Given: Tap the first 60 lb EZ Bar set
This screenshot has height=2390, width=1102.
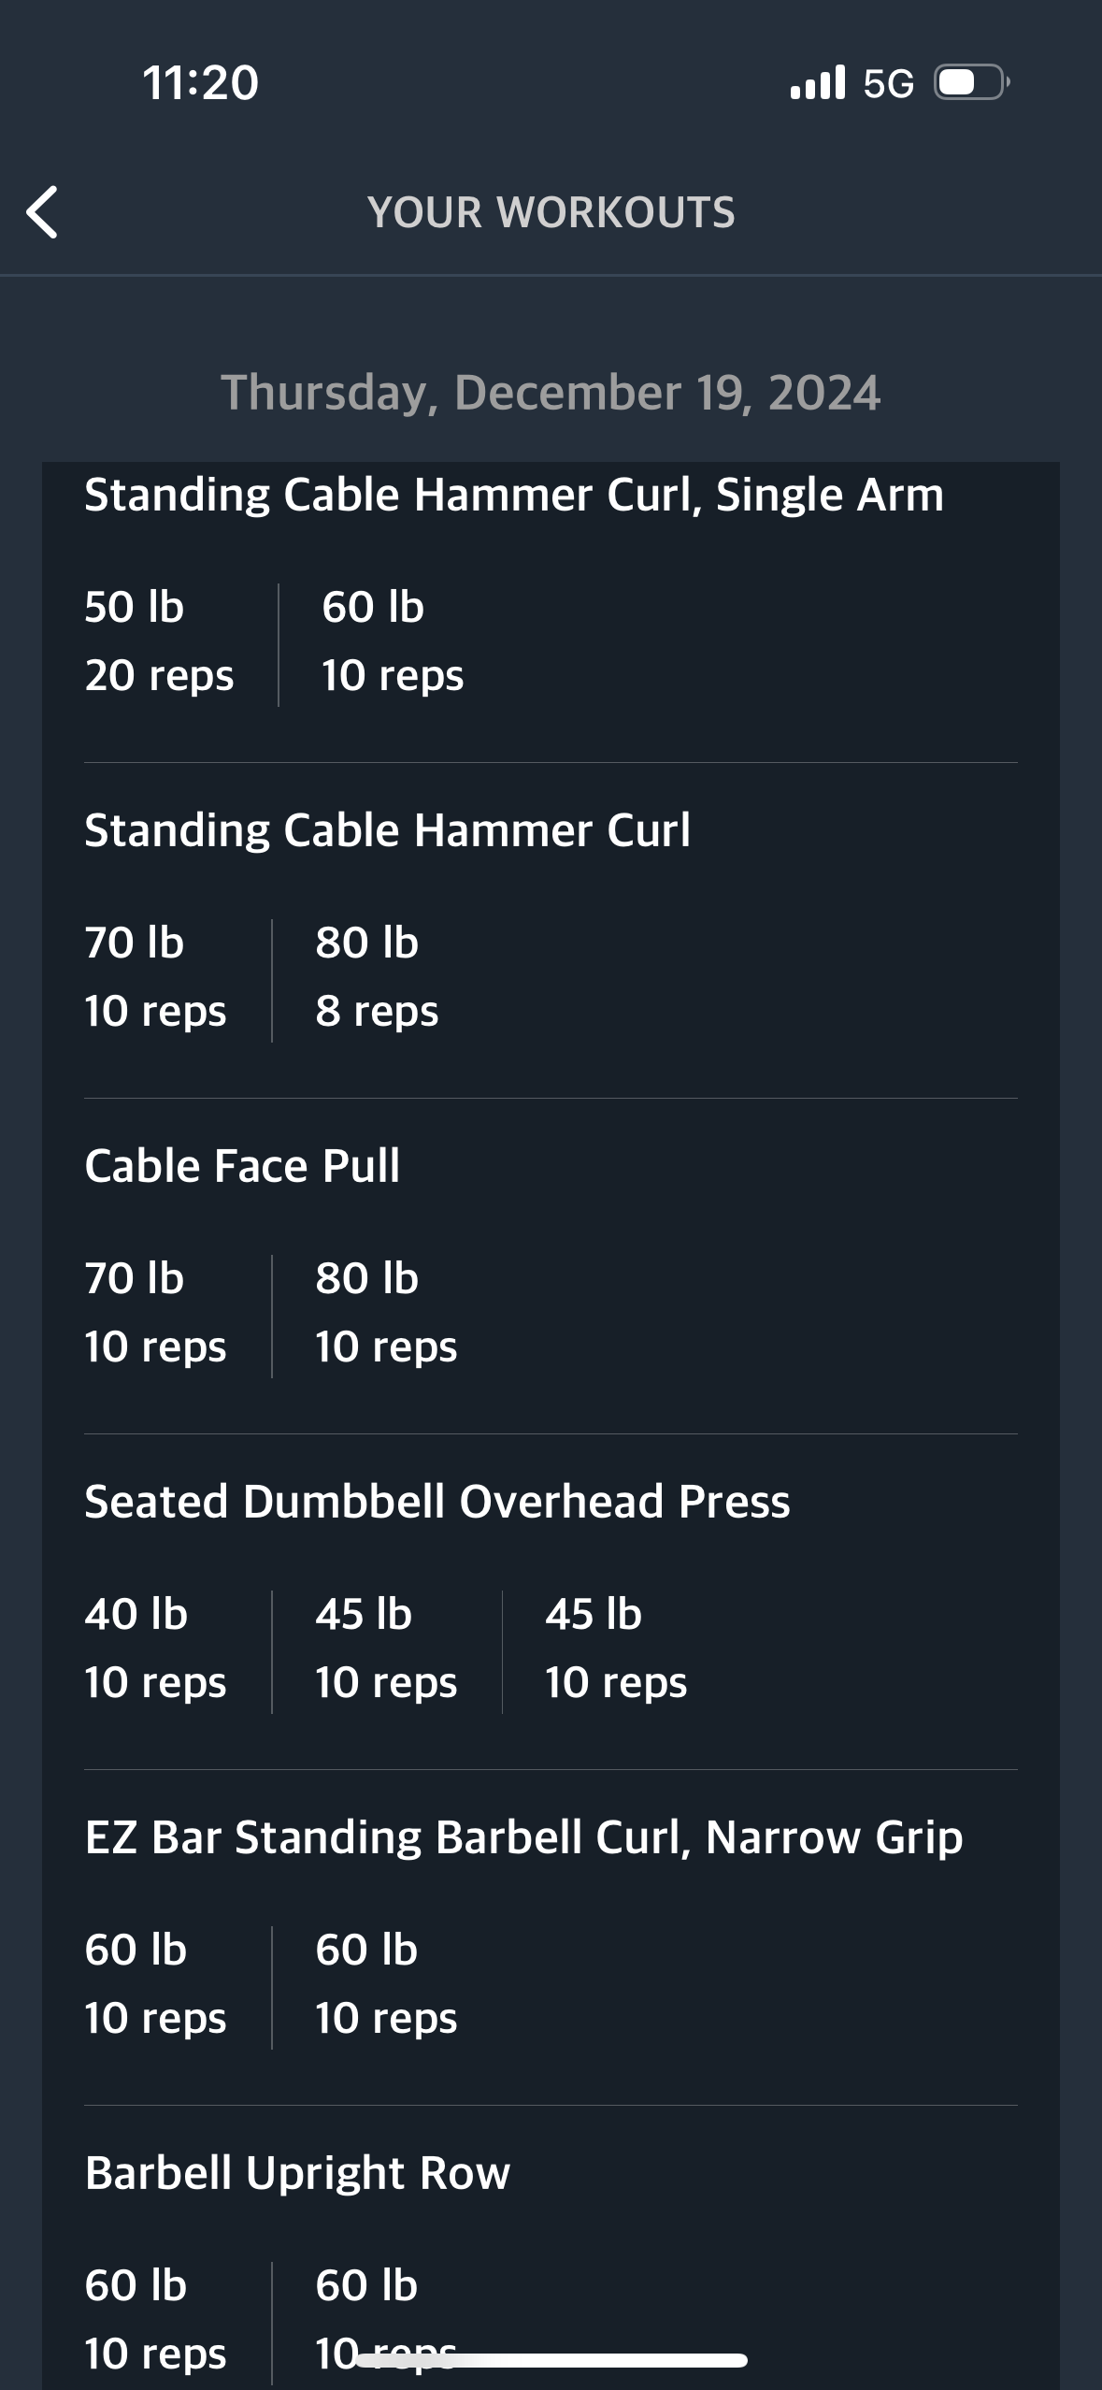Looking at the screenshot, I should pyautogui.click(x=155, y=1984).
